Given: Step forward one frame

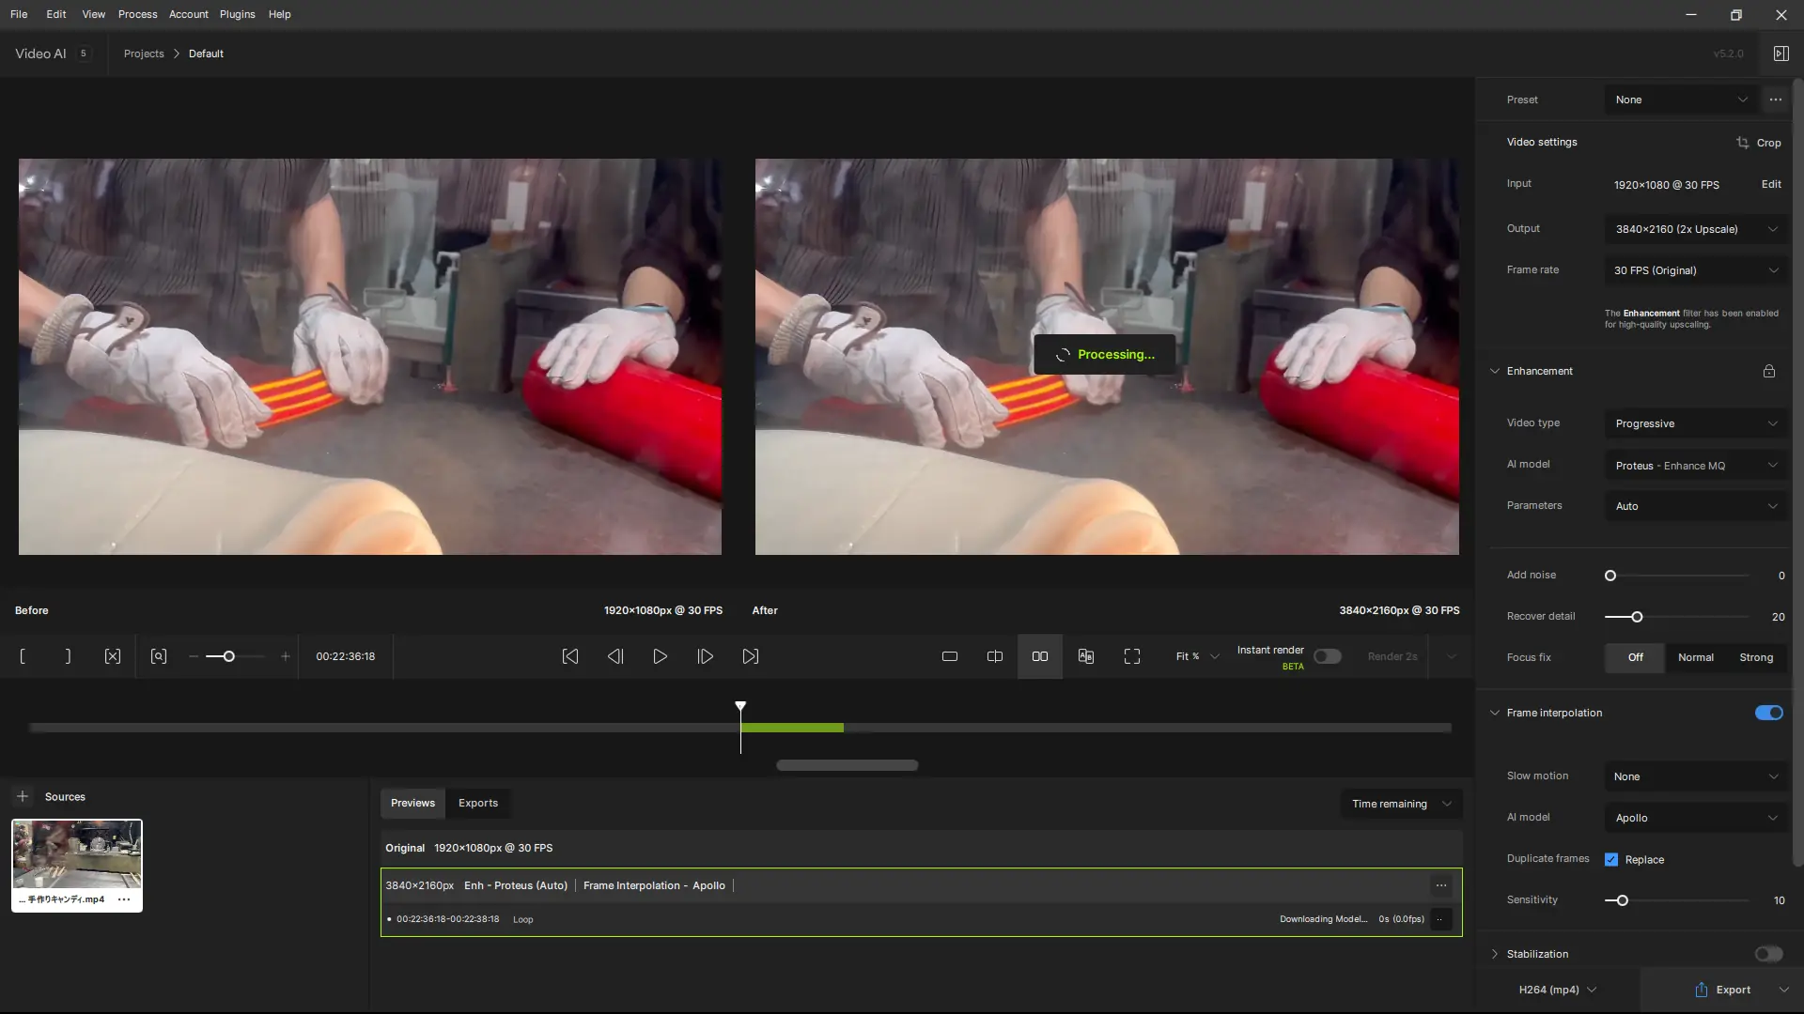Looking at the screenshot, I should pos(706,656).
